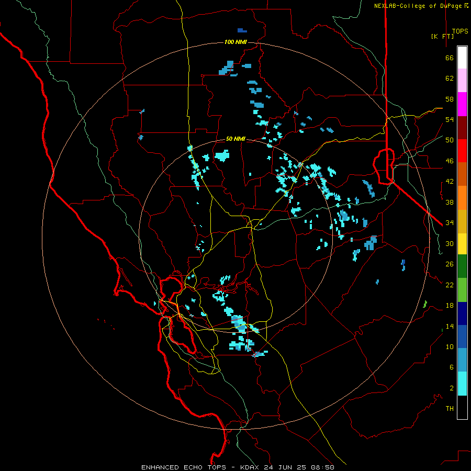Screen dimensions: 471x471
Task: Click the navy 18 kft legend swatch
Action: (462, 313)
